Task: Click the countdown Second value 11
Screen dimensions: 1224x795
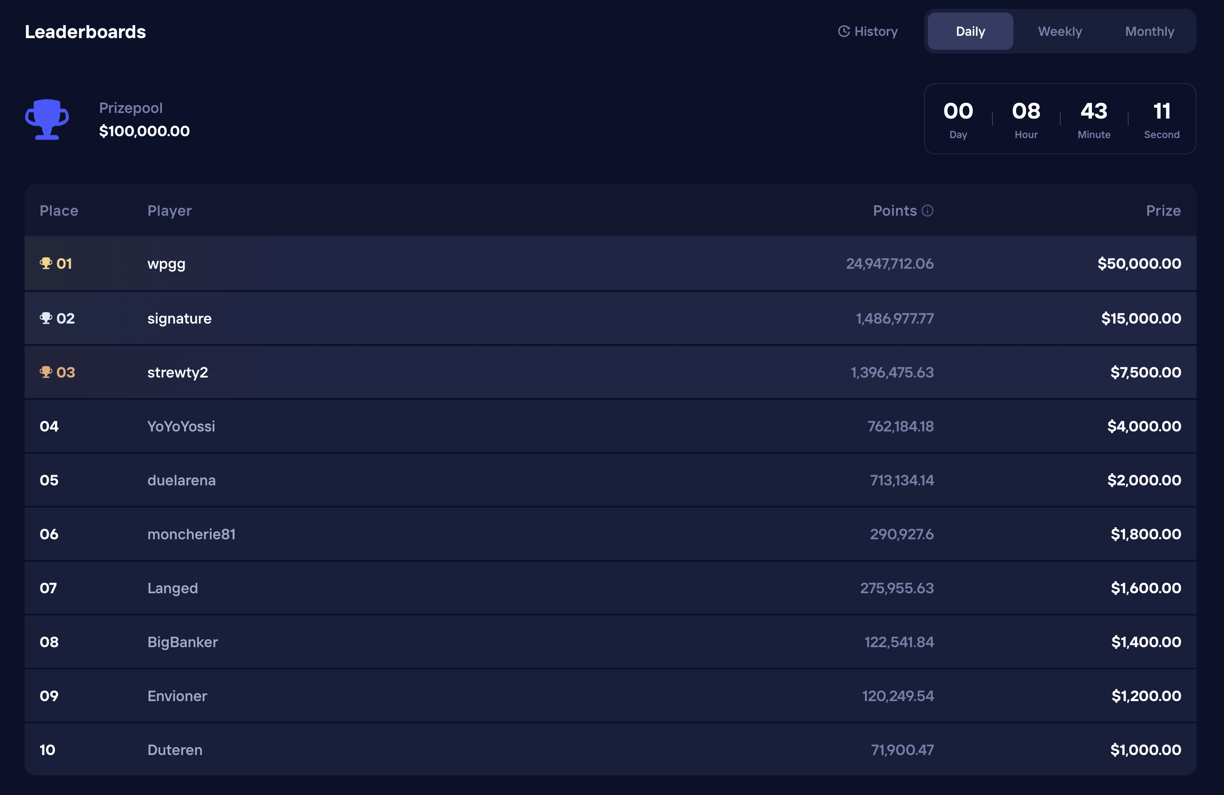Action: 1162,111
